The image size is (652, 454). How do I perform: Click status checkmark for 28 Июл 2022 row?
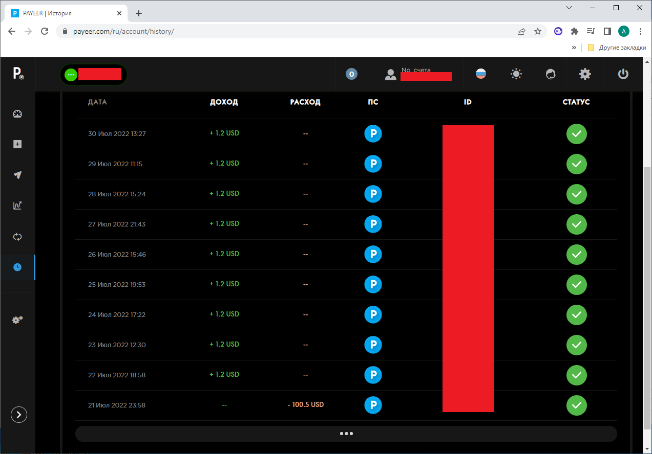pos(577,194)
